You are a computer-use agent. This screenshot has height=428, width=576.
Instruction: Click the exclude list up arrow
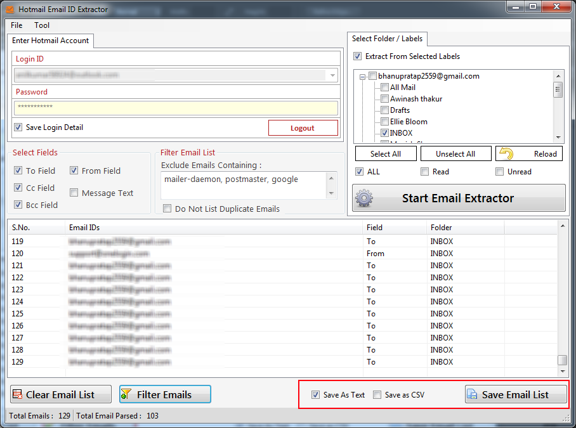point(331,178)
